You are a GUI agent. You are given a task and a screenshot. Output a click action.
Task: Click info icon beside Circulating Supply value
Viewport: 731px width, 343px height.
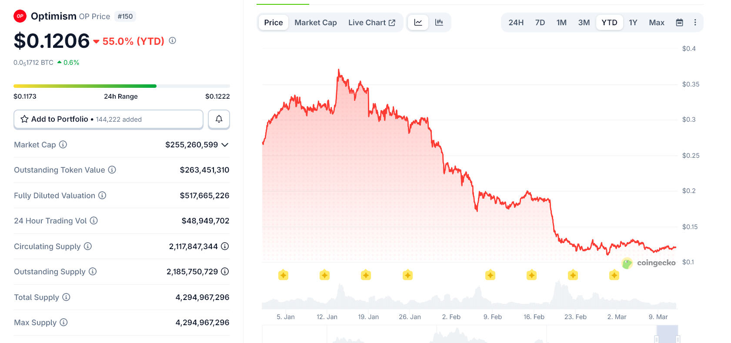(x=225, y=246)
